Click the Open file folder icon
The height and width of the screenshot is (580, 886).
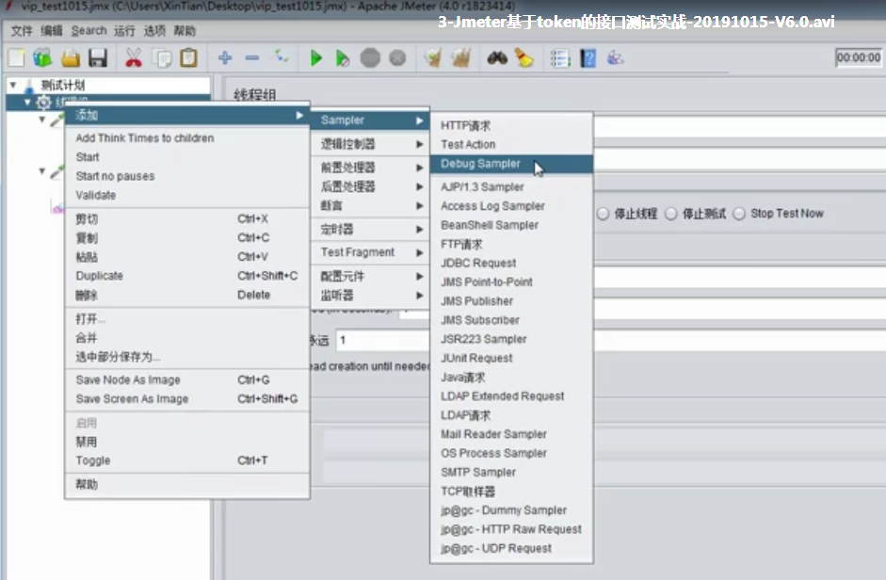tap(71, 58)
